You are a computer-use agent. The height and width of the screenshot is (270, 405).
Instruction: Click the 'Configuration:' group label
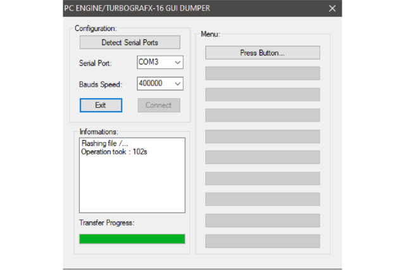click(96, 29)
